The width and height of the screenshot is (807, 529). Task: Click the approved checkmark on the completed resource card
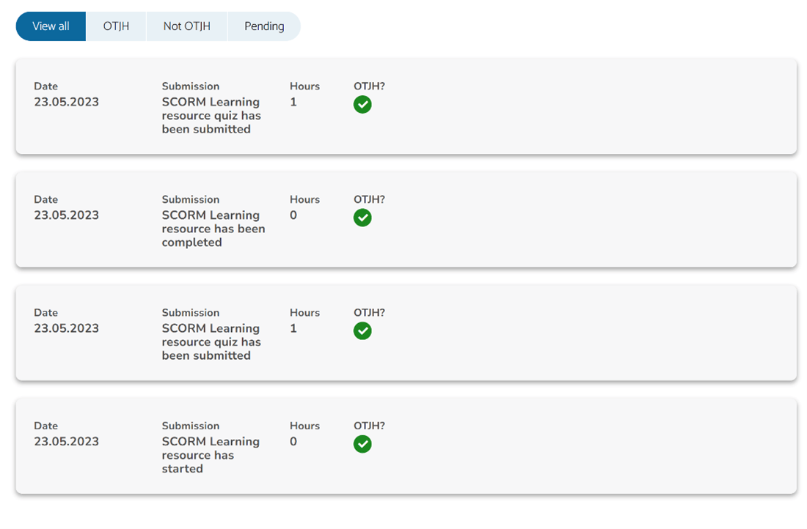coord(362,218)
